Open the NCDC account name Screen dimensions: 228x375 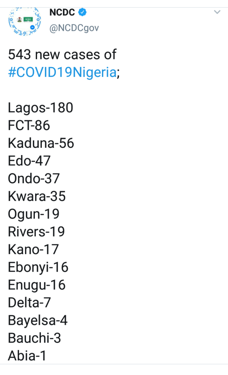(62, 12)
